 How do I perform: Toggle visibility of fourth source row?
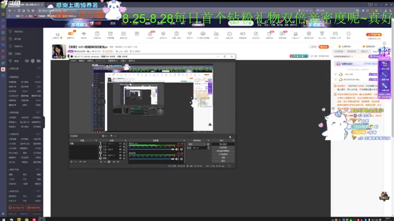(120, 152)
